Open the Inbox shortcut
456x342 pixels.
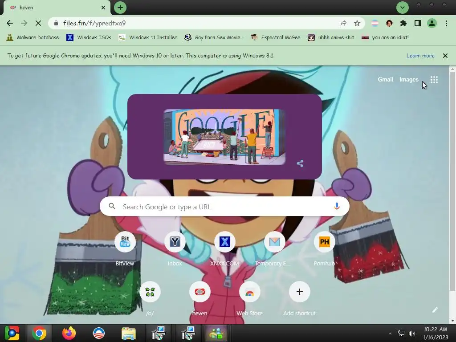click(175, 249)
